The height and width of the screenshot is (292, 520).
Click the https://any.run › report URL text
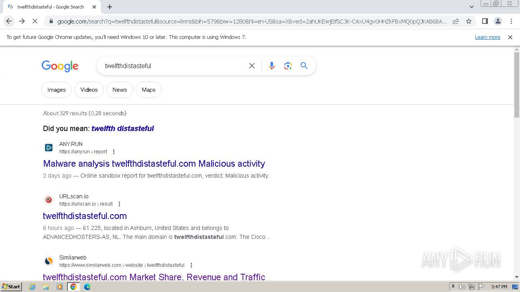pos(83,152)
